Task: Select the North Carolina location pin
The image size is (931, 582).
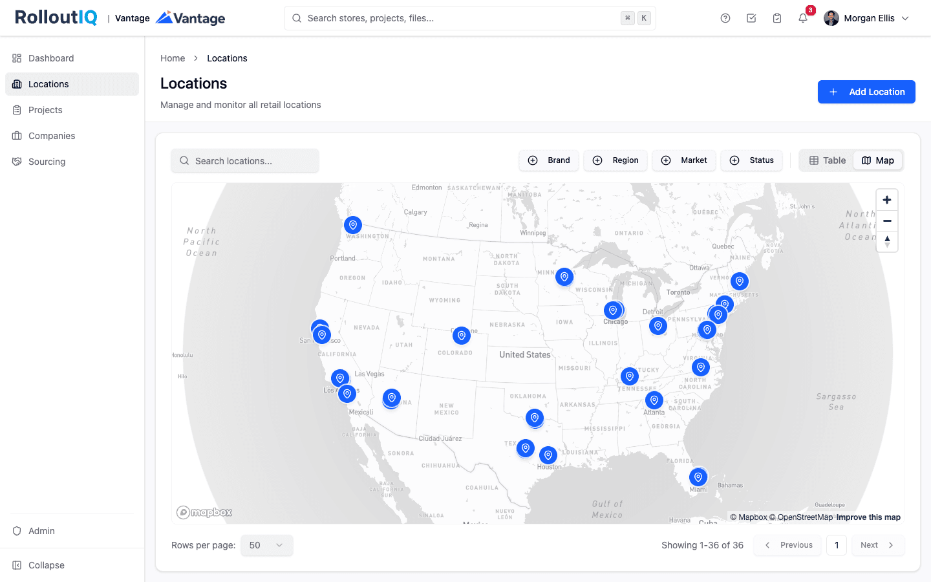Action: point(701,367)
